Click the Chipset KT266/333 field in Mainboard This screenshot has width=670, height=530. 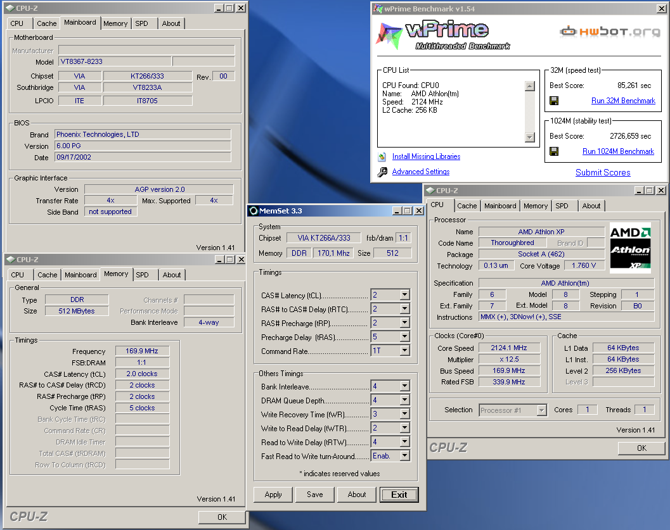148,76
